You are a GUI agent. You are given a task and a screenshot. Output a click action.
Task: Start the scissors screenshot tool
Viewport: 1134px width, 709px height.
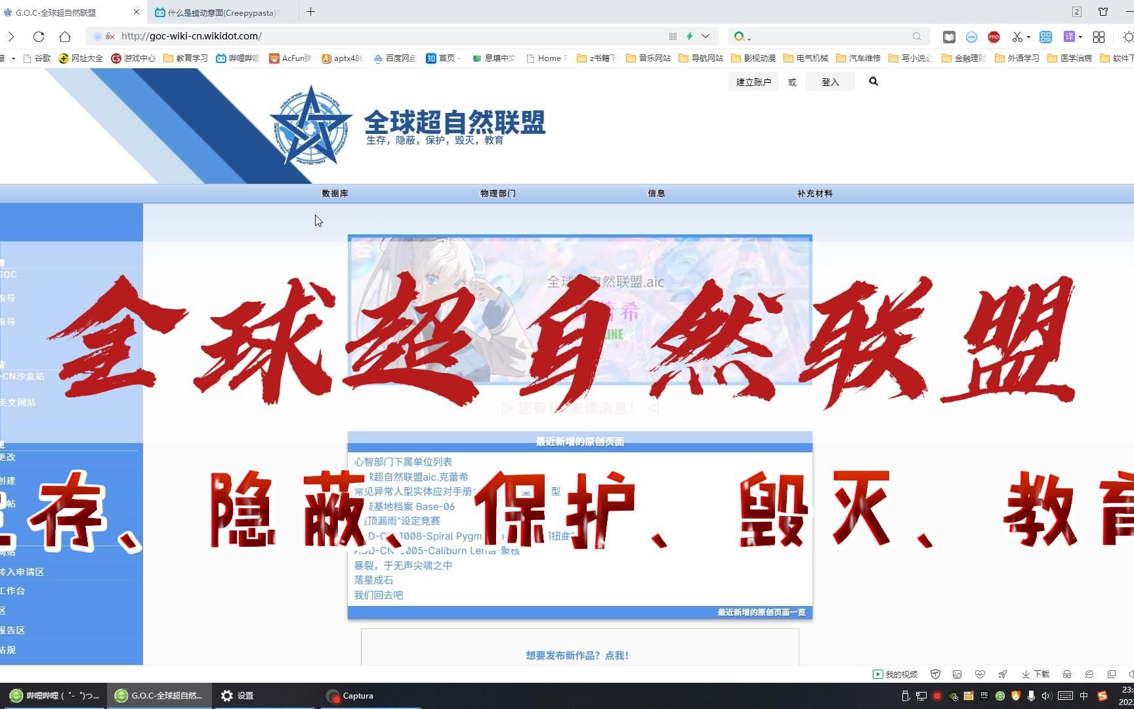click(x=1017, y=37)
